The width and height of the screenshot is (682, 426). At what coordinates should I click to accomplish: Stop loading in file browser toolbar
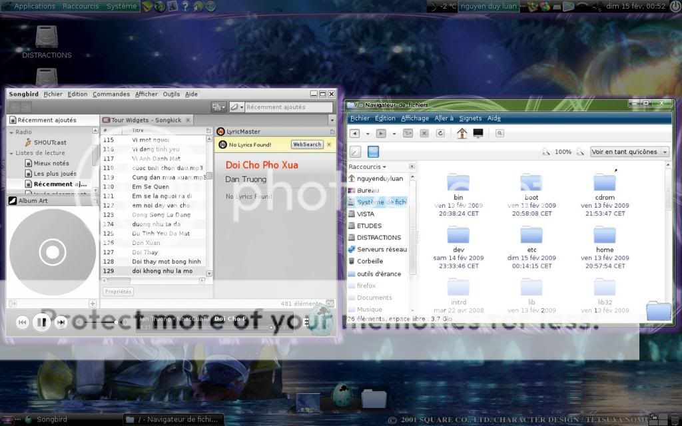coord(424,133)
